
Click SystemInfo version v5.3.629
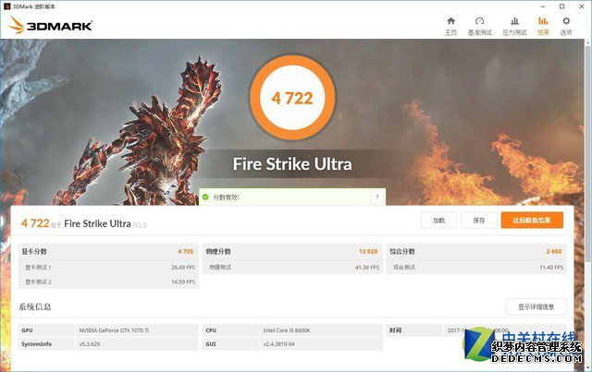[90, 344]
